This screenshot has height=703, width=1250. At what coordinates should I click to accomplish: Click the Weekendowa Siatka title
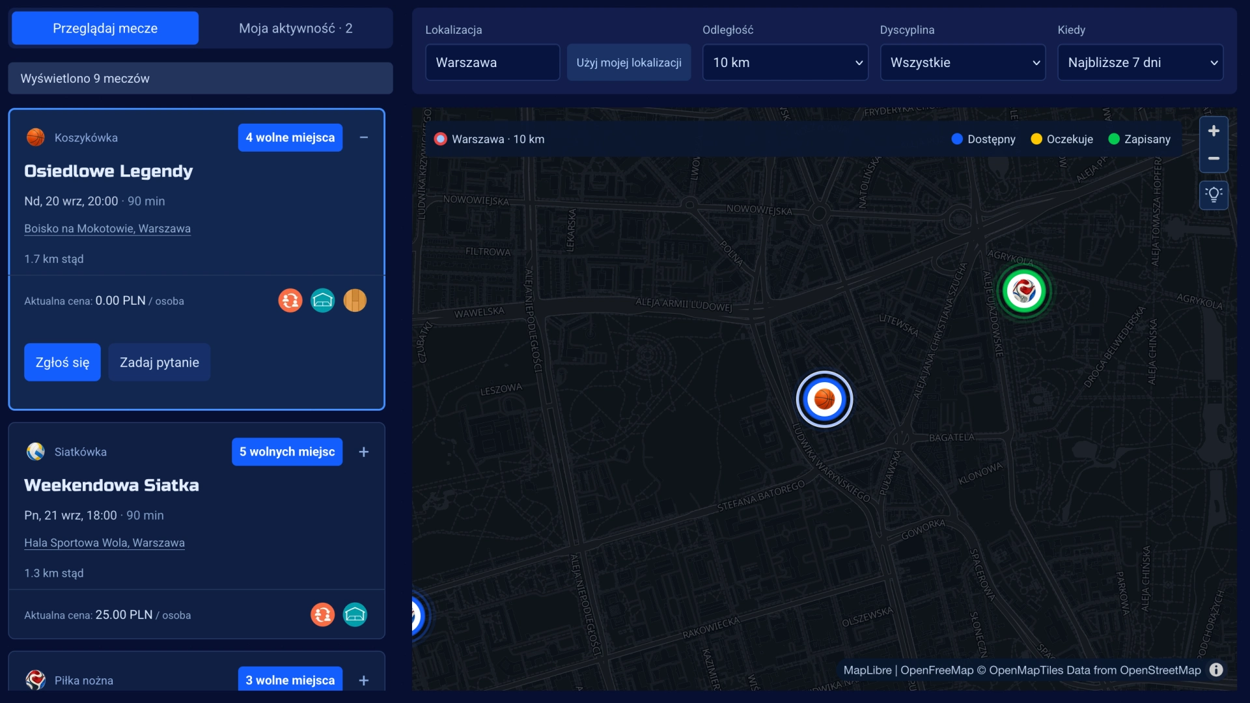click(112, 486)
